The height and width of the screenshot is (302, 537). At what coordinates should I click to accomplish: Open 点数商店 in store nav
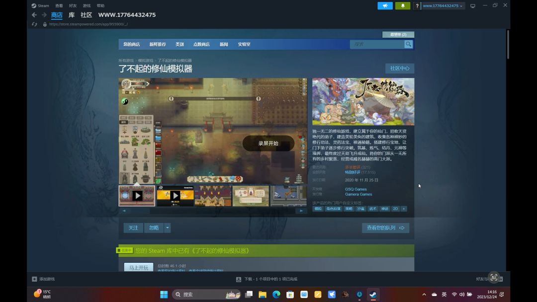[x=201, y=45]
